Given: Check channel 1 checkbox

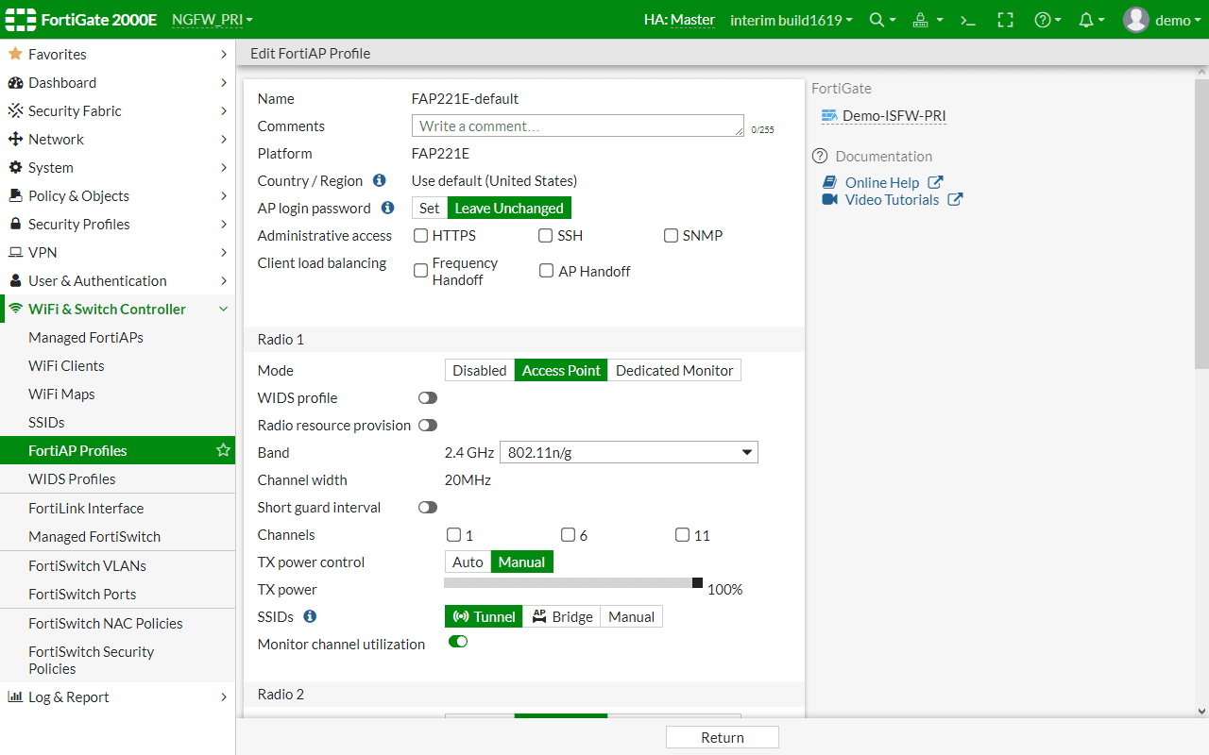Looking at the screenshot, I should pos(454,535).
